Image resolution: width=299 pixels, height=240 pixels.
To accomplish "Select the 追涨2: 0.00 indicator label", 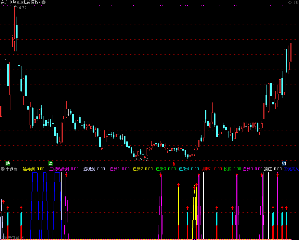I will 143,169.
